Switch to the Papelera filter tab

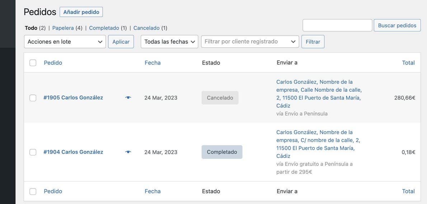coord(63,28)
